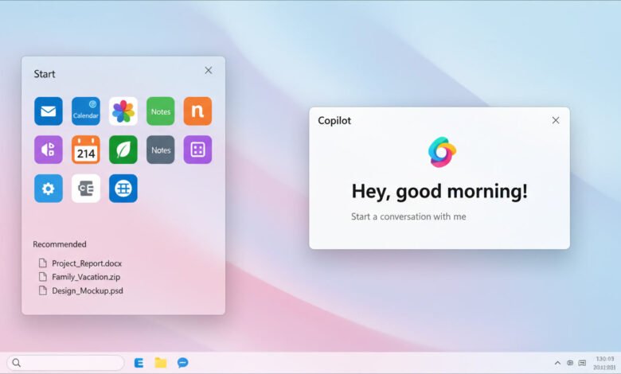The width and height of the screenshot is (621, 374).
Task: Click the taskbar search magnifier icon
Action: click(x=16, y=363)
